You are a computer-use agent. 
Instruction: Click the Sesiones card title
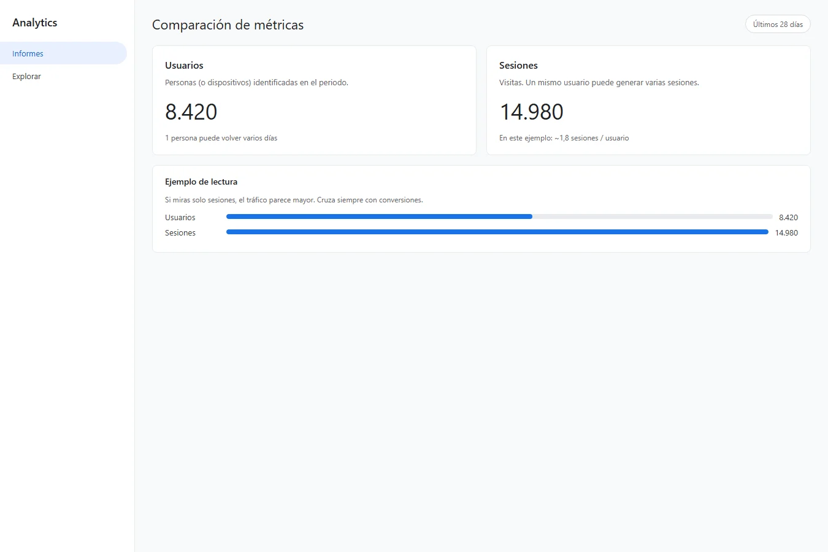[x=518, y=66]
